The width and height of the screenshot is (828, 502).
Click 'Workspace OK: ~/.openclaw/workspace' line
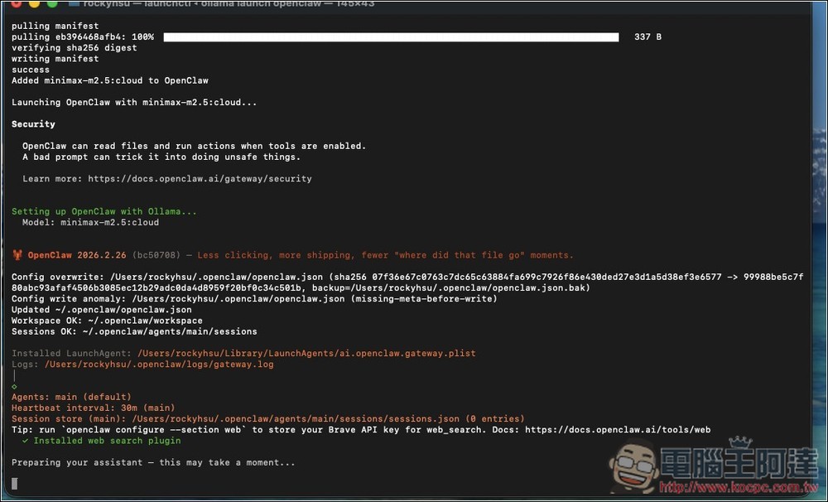tap(107, 321)
